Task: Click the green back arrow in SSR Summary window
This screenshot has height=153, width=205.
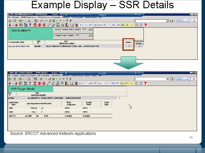Action: [10, 21]
